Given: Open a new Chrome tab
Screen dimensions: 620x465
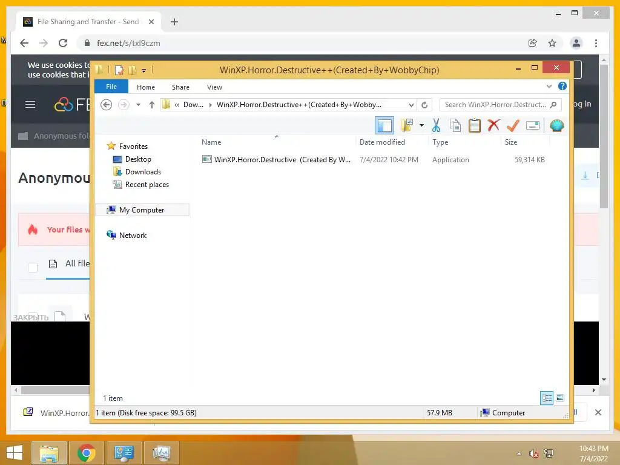Looking at the screenshot, I should (174, 22).
